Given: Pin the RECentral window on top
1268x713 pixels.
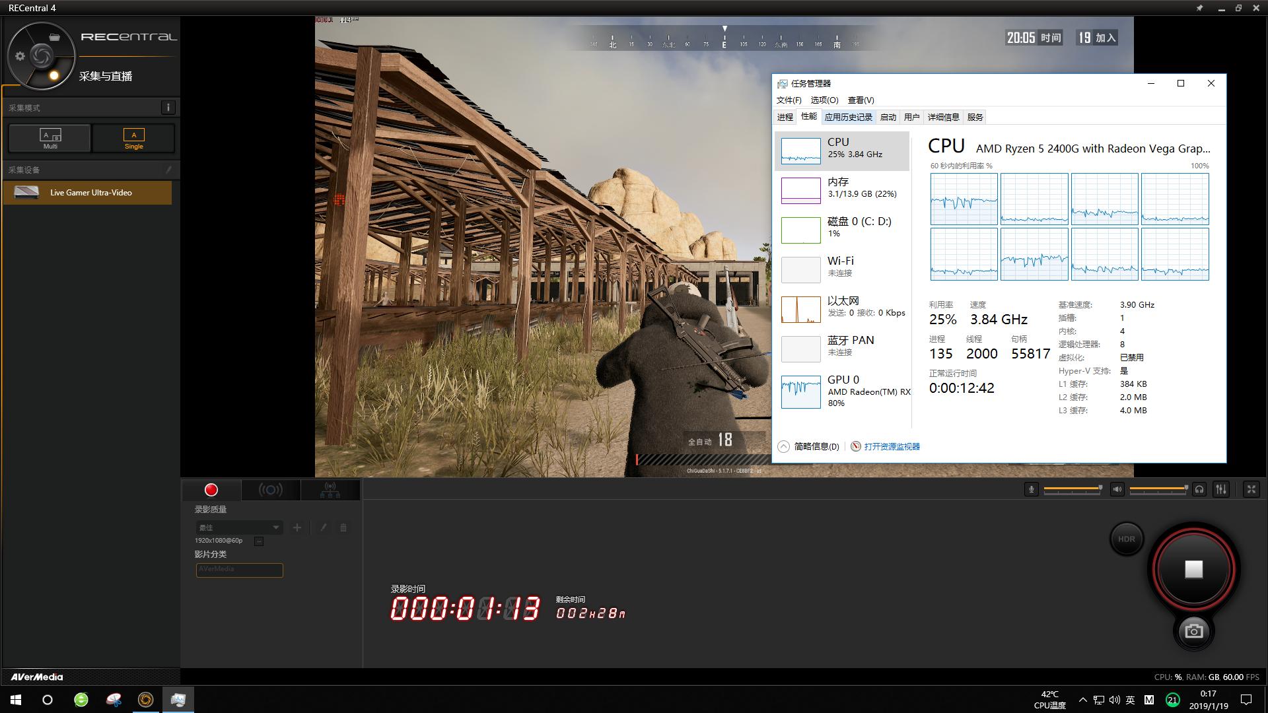Looking at the screenshot, I should point(1200,8).
